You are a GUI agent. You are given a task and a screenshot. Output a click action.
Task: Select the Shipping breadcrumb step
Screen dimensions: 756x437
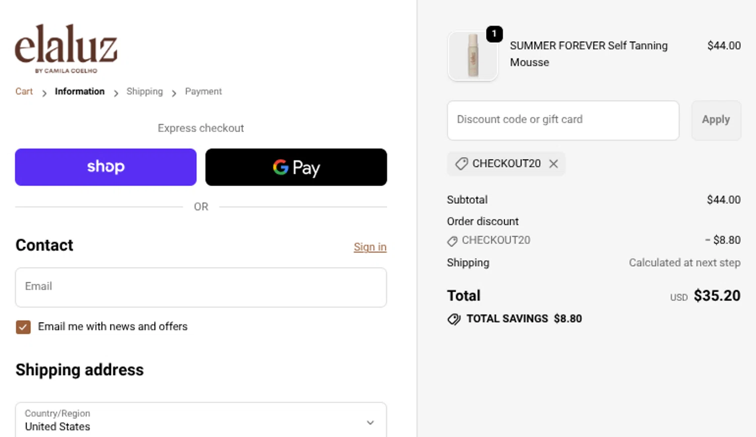click(145, 91)
